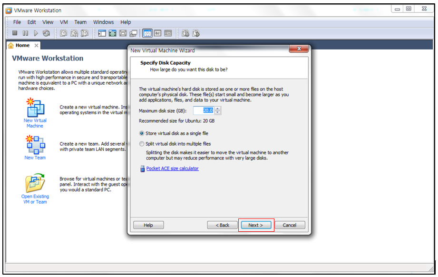Open the File menu
438x277 pixels.
click(17, 22)
